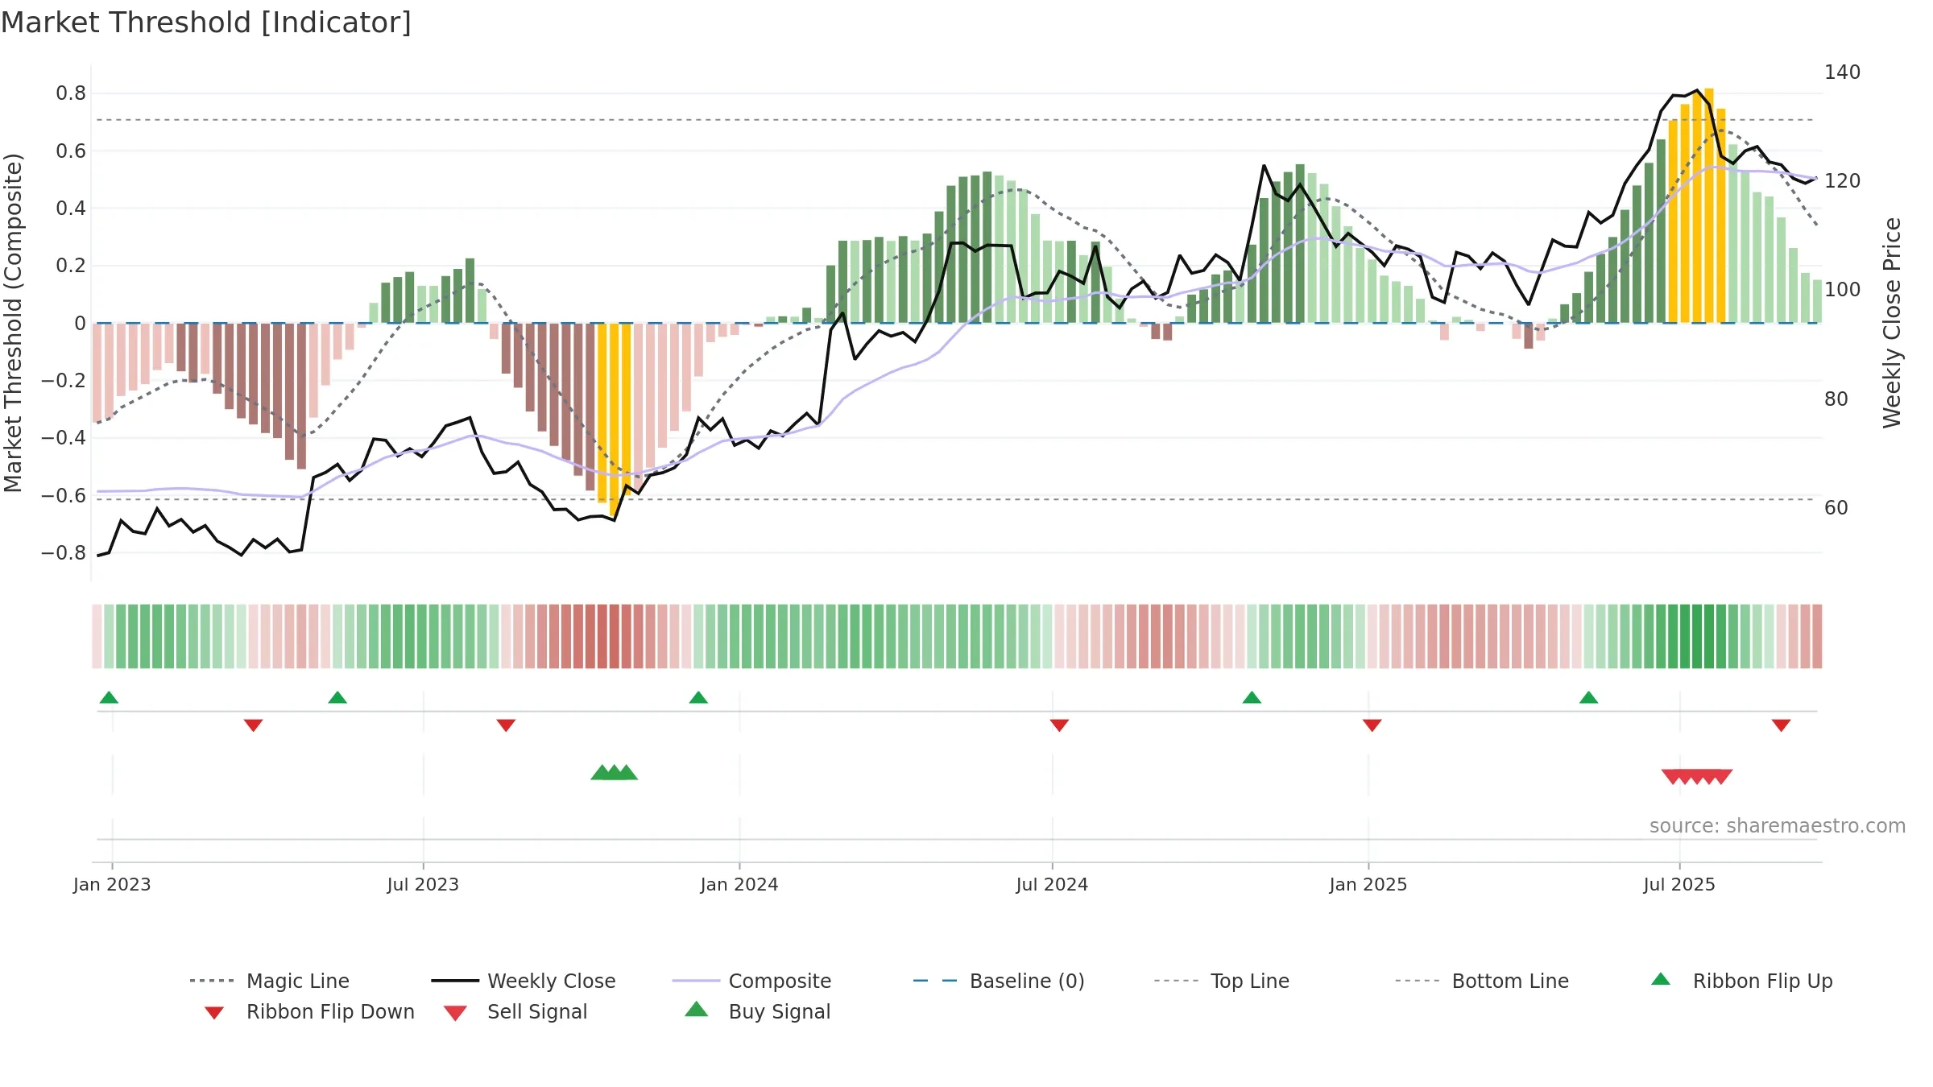Click the −0.8 left axis tick label
The image size is (1933, 1087).
(x=64, y=553)
